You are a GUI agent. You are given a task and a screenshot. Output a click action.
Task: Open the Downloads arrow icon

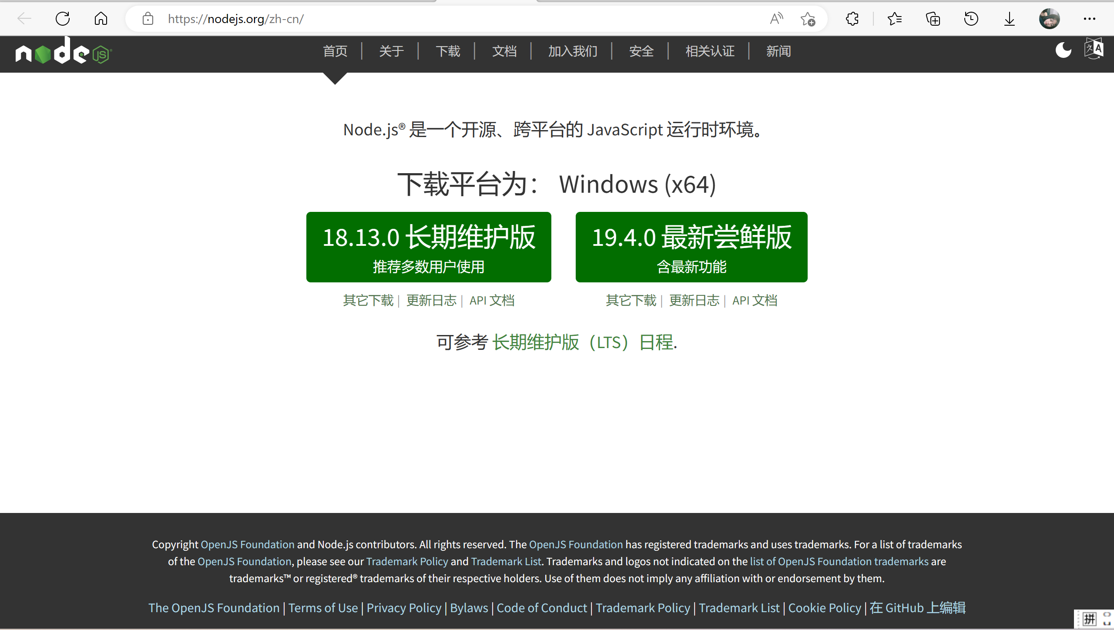pos(1009,19)
